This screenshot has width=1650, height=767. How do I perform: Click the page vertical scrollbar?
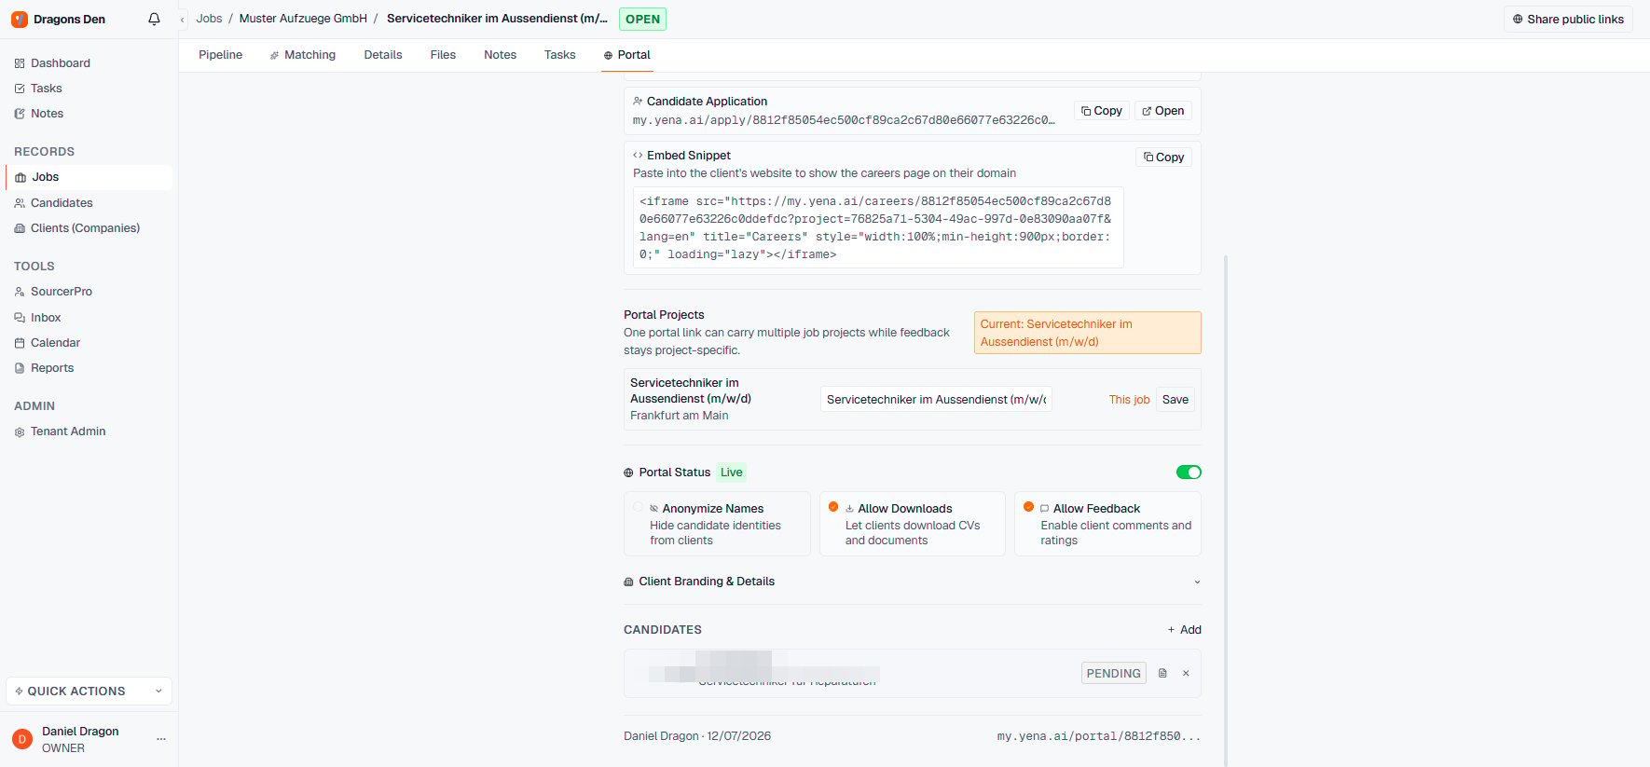coord(1226,511)
